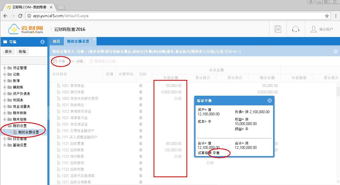
Task: Reload the page with browser refresh icon
Action: 20,16
